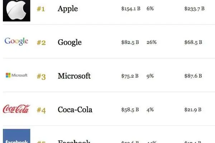Open the Microsoft brand name link

coord(74,76)
